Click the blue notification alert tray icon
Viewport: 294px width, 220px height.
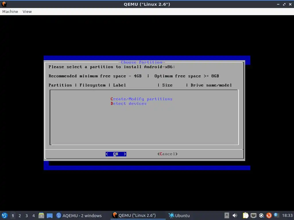click(276, 215)
